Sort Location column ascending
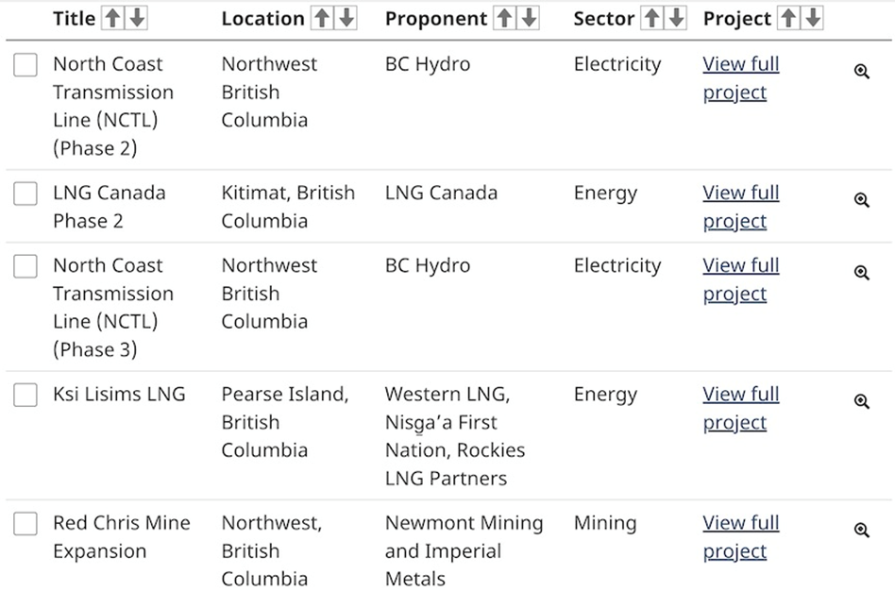895x591 pixels. click(322, 18)
